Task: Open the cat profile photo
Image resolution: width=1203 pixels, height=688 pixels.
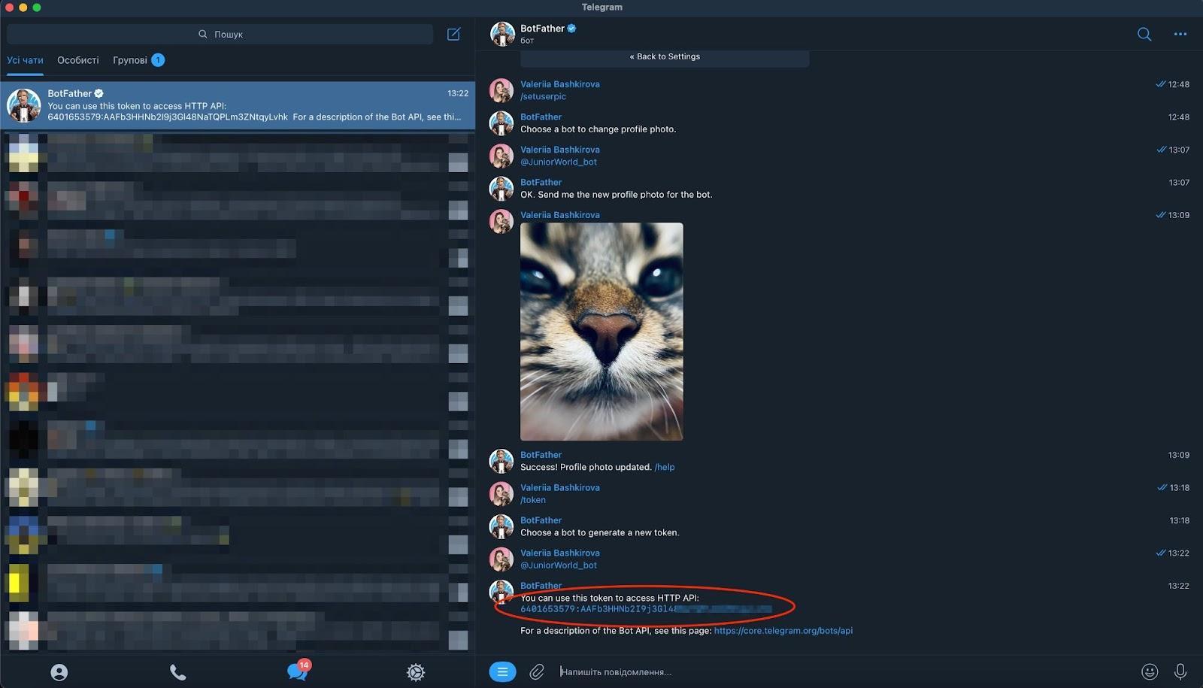Action: [x=601, y=331]
